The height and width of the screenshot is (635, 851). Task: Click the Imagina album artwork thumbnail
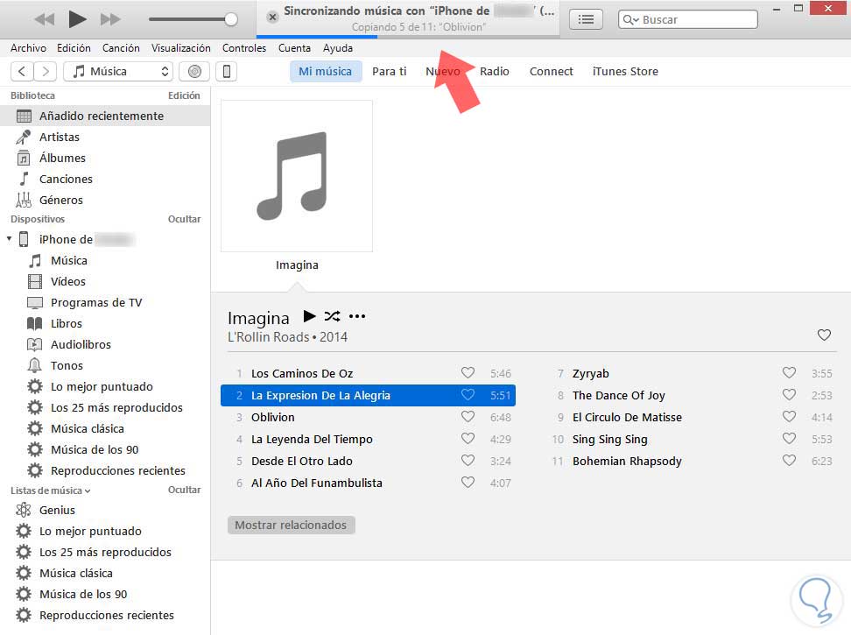(x=297, y=176)
